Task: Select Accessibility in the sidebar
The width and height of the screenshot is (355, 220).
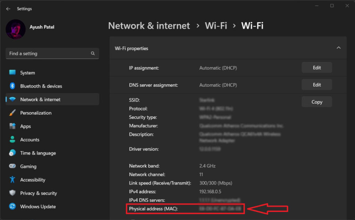Action: [33, 180]
